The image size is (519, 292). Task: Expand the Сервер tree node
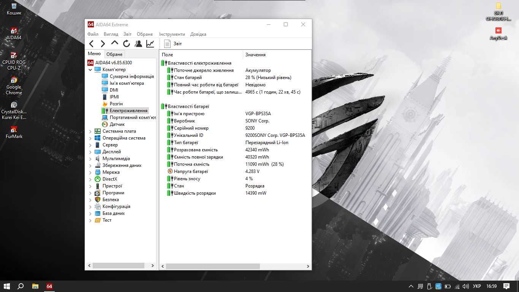[90, 145]
